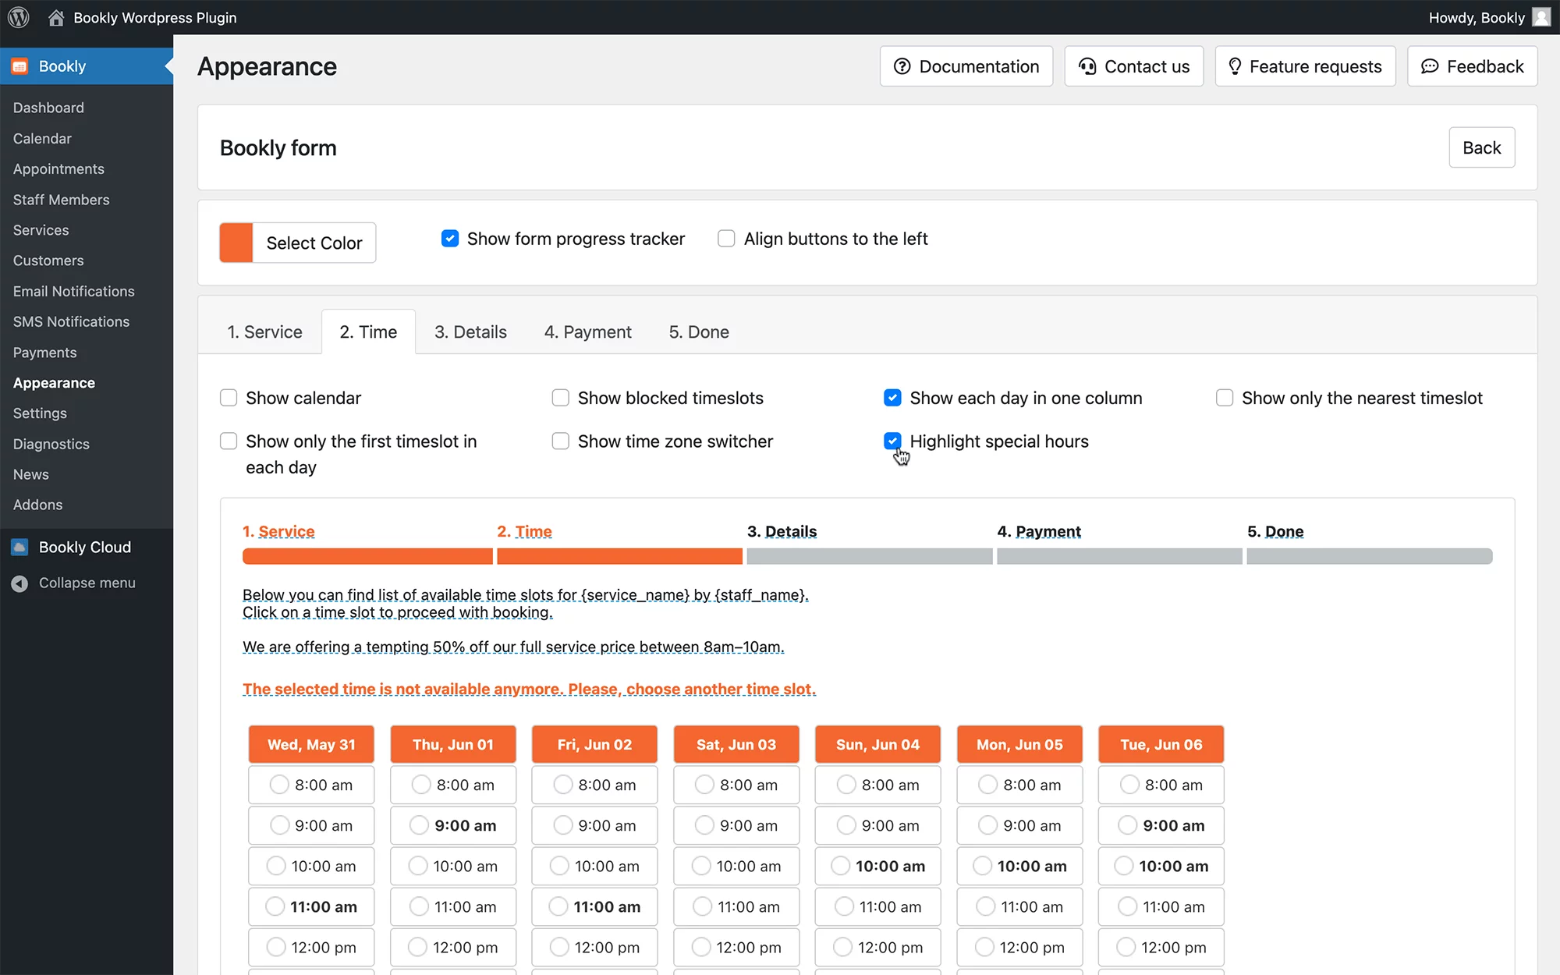The image size is (1560, 975).
Task: Check Show only the first timeslot in each day
Action: (229, 441)
